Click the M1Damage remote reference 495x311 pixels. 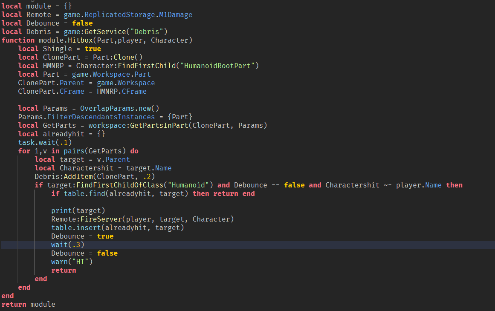175,14
